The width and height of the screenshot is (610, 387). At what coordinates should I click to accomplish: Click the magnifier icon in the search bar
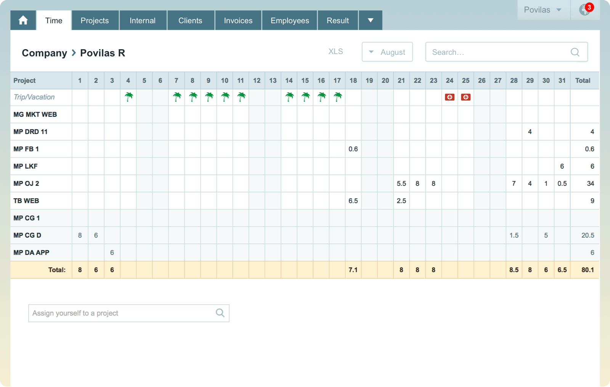tap(575, 52)
